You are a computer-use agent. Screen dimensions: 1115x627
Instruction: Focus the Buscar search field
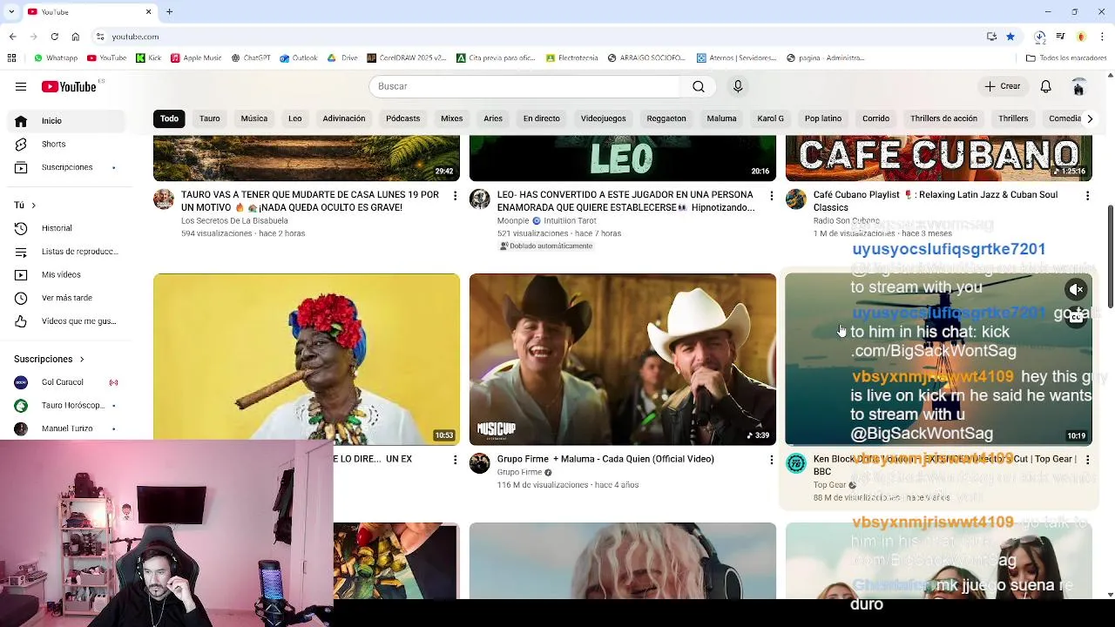tap(524, 86)
